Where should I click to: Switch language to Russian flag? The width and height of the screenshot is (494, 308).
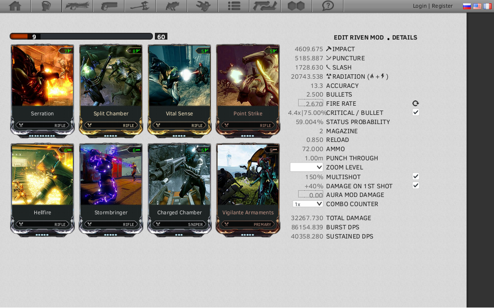(467, 6)
